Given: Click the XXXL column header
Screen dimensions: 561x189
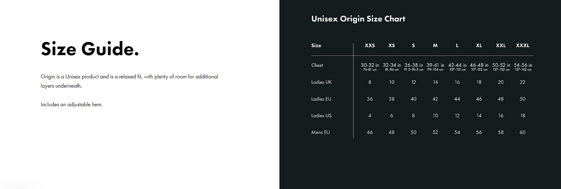Looking at the screenshot, I should [523, 45].
